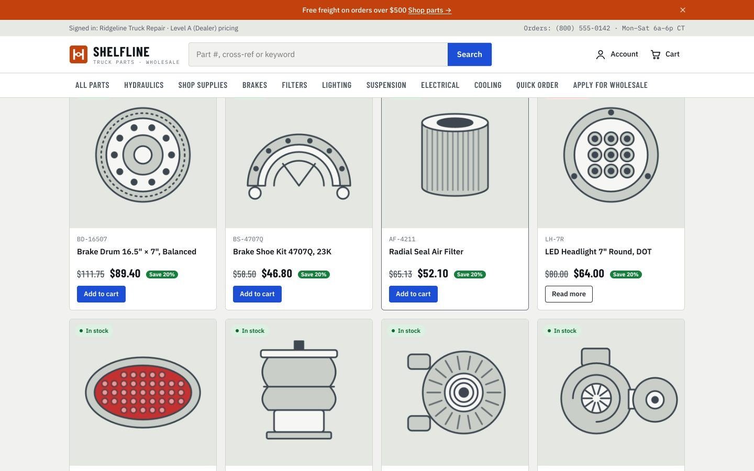Open Brake Shoe Kit 4707Q title
Screen dimensions: 754x471
(x=282, y=252)
